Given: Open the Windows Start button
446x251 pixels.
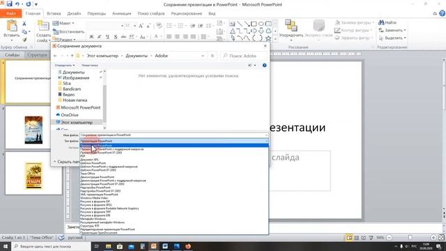Looking at the screenshot, I should (x=6, y=246).
